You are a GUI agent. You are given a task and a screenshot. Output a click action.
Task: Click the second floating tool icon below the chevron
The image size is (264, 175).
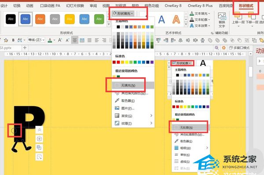click(39, 139)
